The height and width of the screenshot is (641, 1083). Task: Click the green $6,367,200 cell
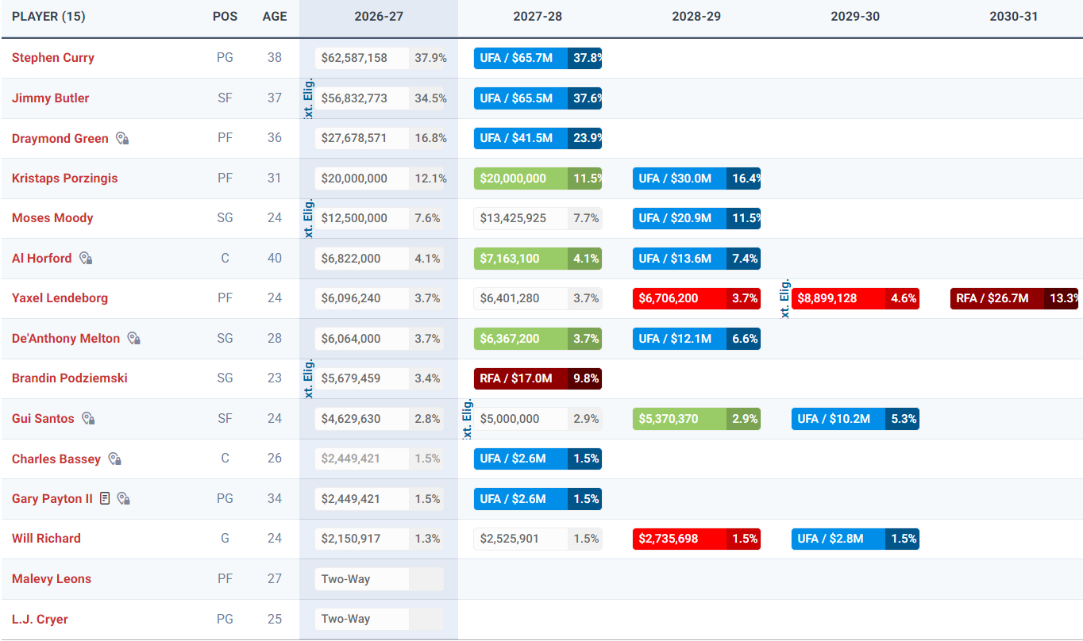pyautogui.click(x=538, y=339)
